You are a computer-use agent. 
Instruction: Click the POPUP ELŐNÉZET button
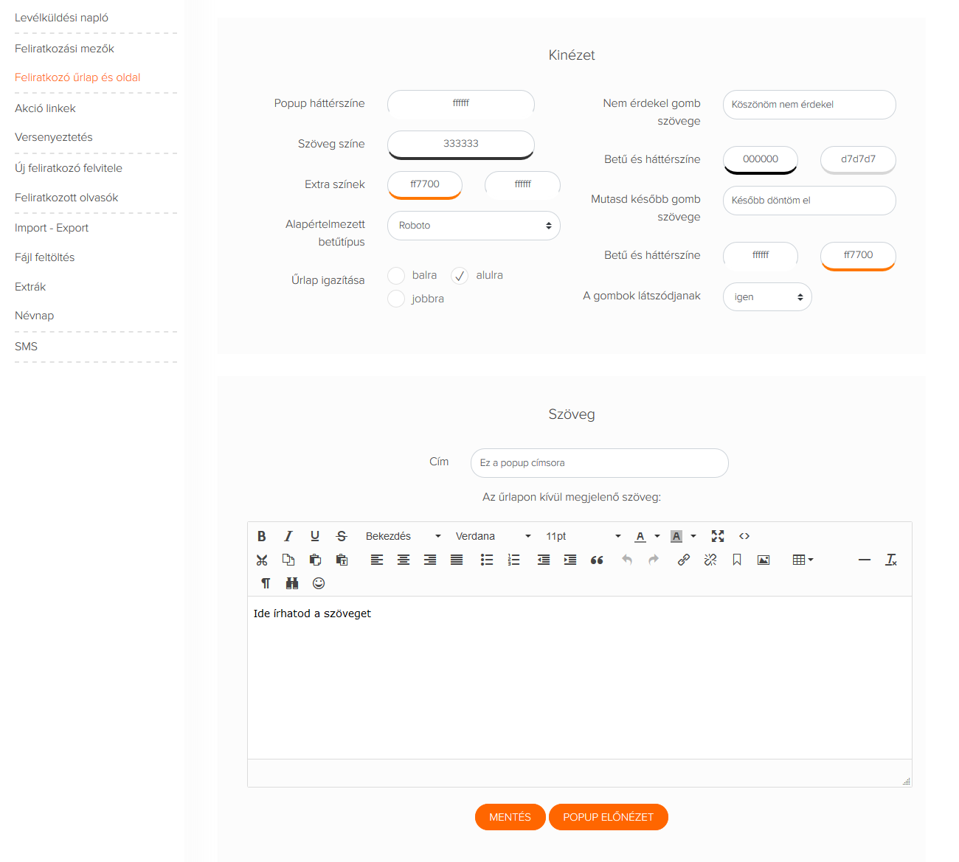[609, 817]
